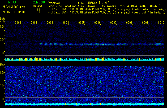
Task: Click the Rch channel label
Action: 3,65
